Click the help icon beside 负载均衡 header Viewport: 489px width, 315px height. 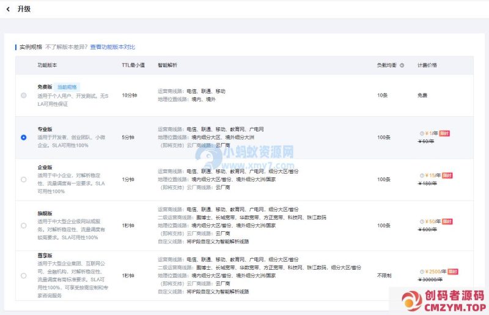(x=402, y=65)
